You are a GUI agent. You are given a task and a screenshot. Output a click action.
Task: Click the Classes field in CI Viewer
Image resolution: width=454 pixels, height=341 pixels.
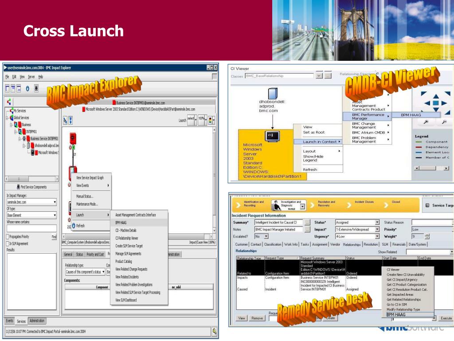pos(279,76)
